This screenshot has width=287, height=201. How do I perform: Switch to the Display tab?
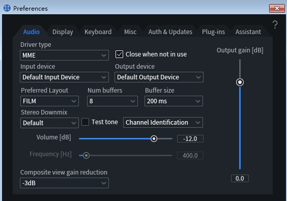pos(63,32)
